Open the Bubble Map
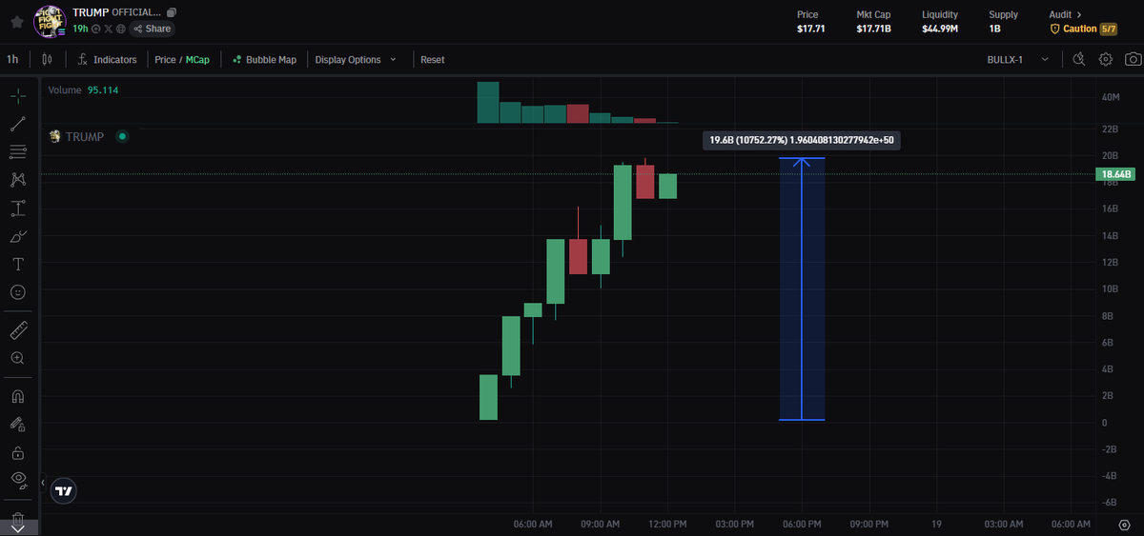 point(264,59)
